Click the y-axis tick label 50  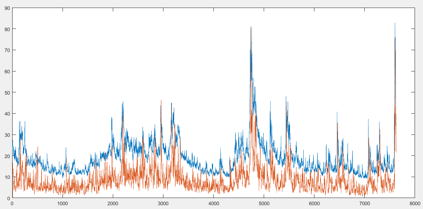(x=8, y=93)
